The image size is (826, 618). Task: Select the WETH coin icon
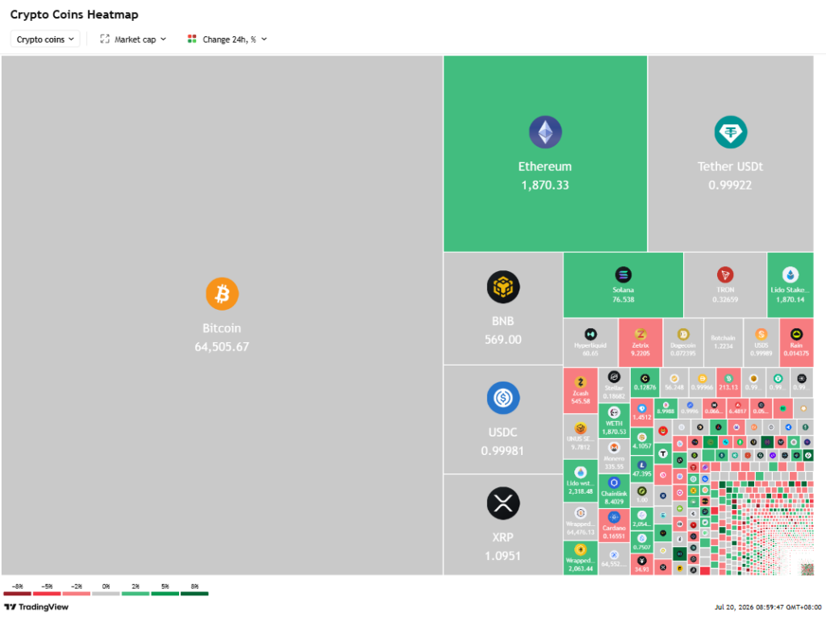614,412
